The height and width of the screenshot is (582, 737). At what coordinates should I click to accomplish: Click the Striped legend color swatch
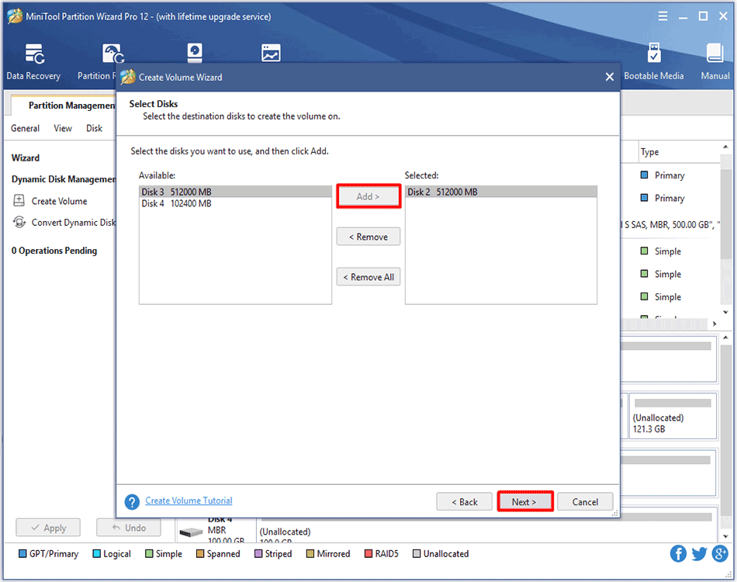pyautogui.click(x=258, y=553)
